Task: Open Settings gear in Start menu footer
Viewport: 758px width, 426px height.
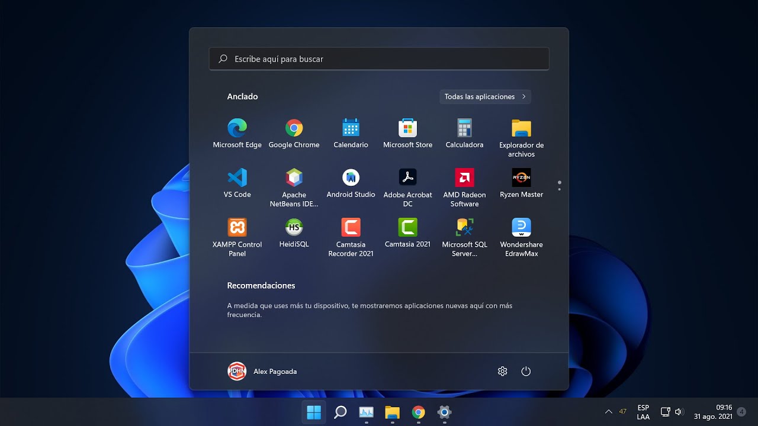Action: tap(502, 372)
